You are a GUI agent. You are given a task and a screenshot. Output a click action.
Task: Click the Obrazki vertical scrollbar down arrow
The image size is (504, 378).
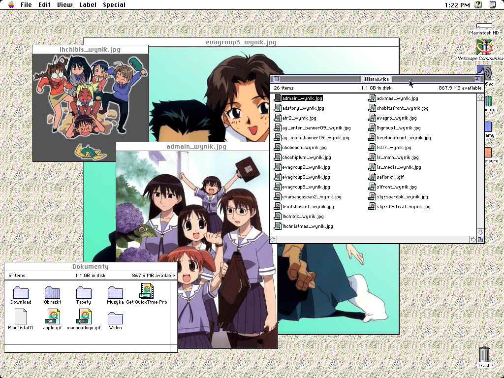click(x=480, y=232)
